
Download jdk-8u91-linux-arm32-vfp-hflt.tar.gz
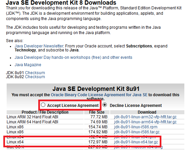coord(145,117)
